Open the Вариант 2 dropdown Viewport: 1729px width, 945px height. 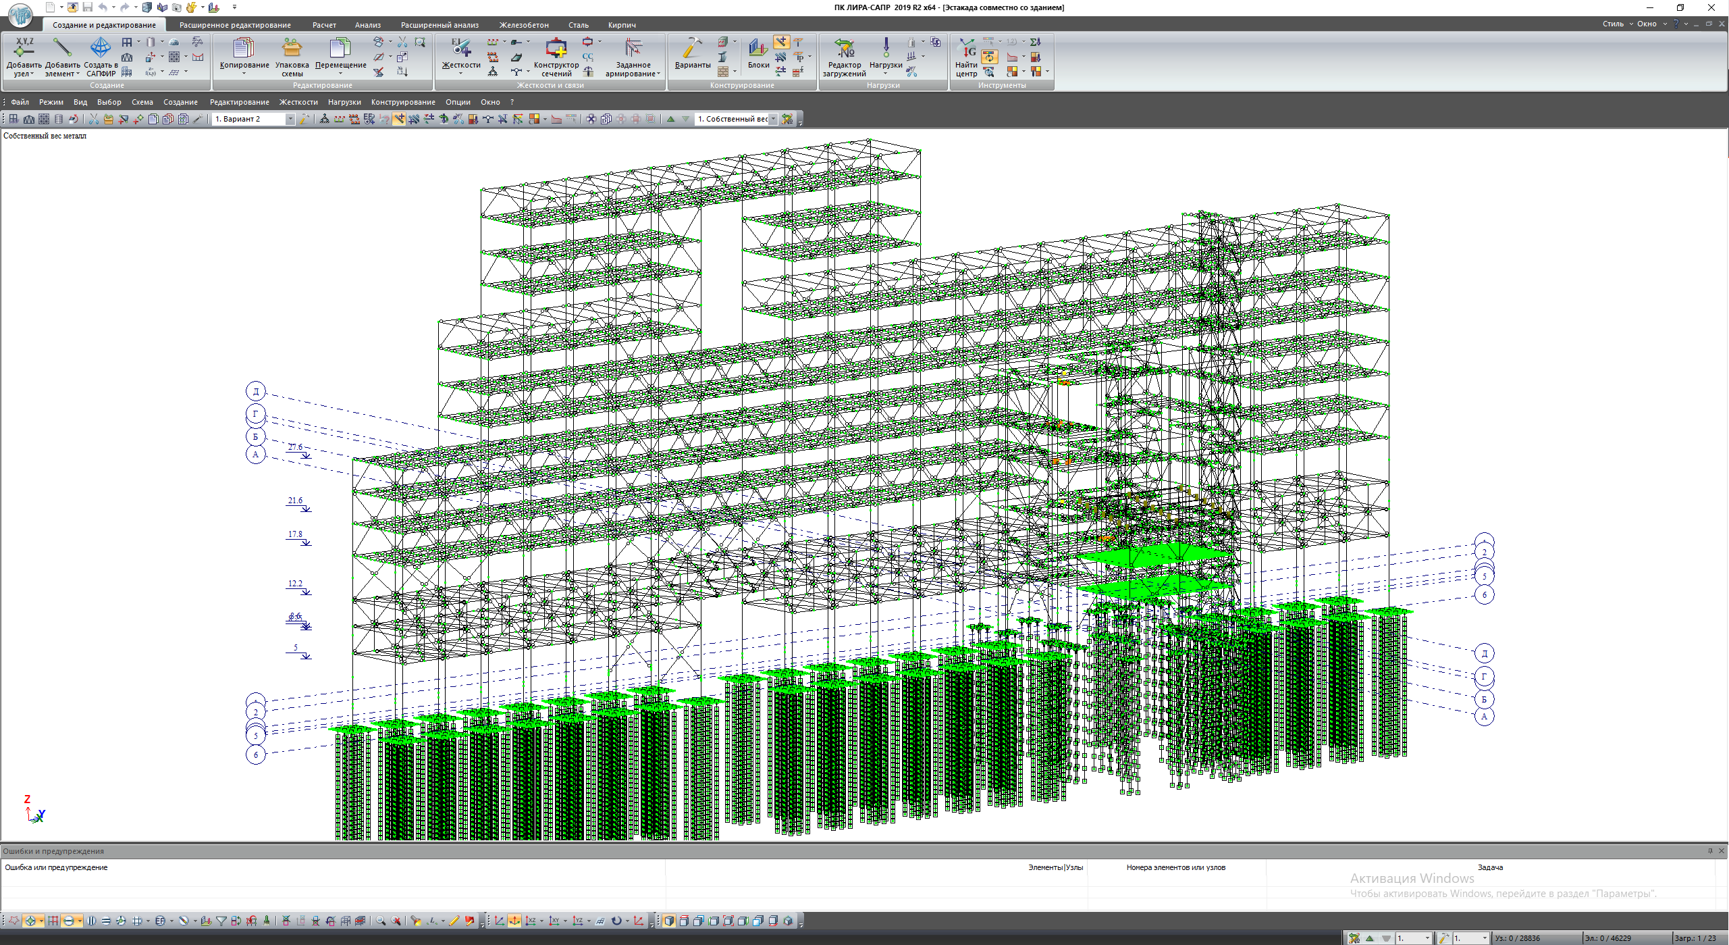(x=290, y=120)
